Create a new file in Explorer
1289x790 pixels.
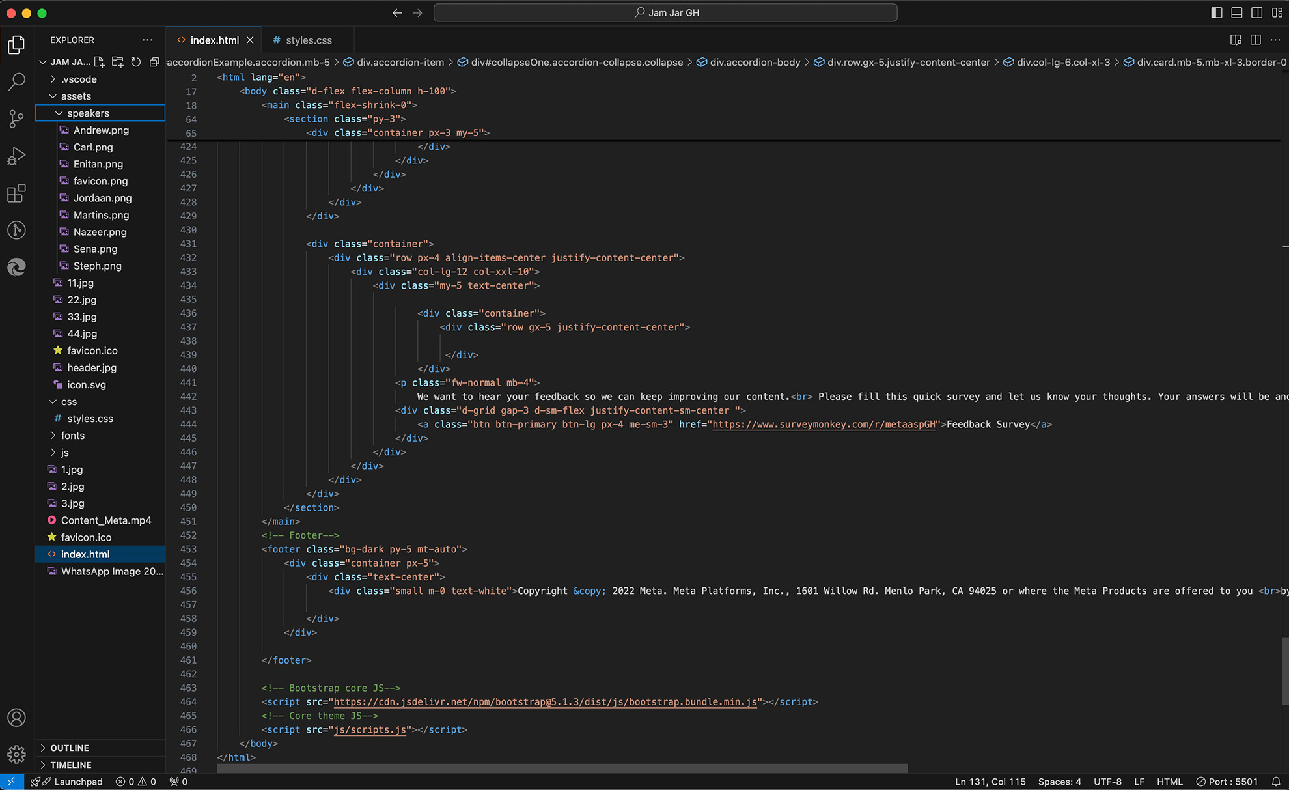pos(99,62)
